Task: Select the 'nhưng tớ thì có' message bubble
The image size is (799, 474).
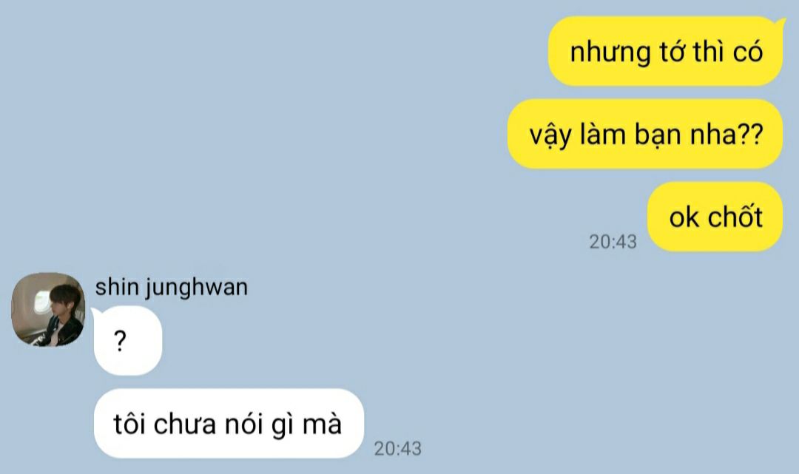Action: pyautogui.click(x=665, y=52)
